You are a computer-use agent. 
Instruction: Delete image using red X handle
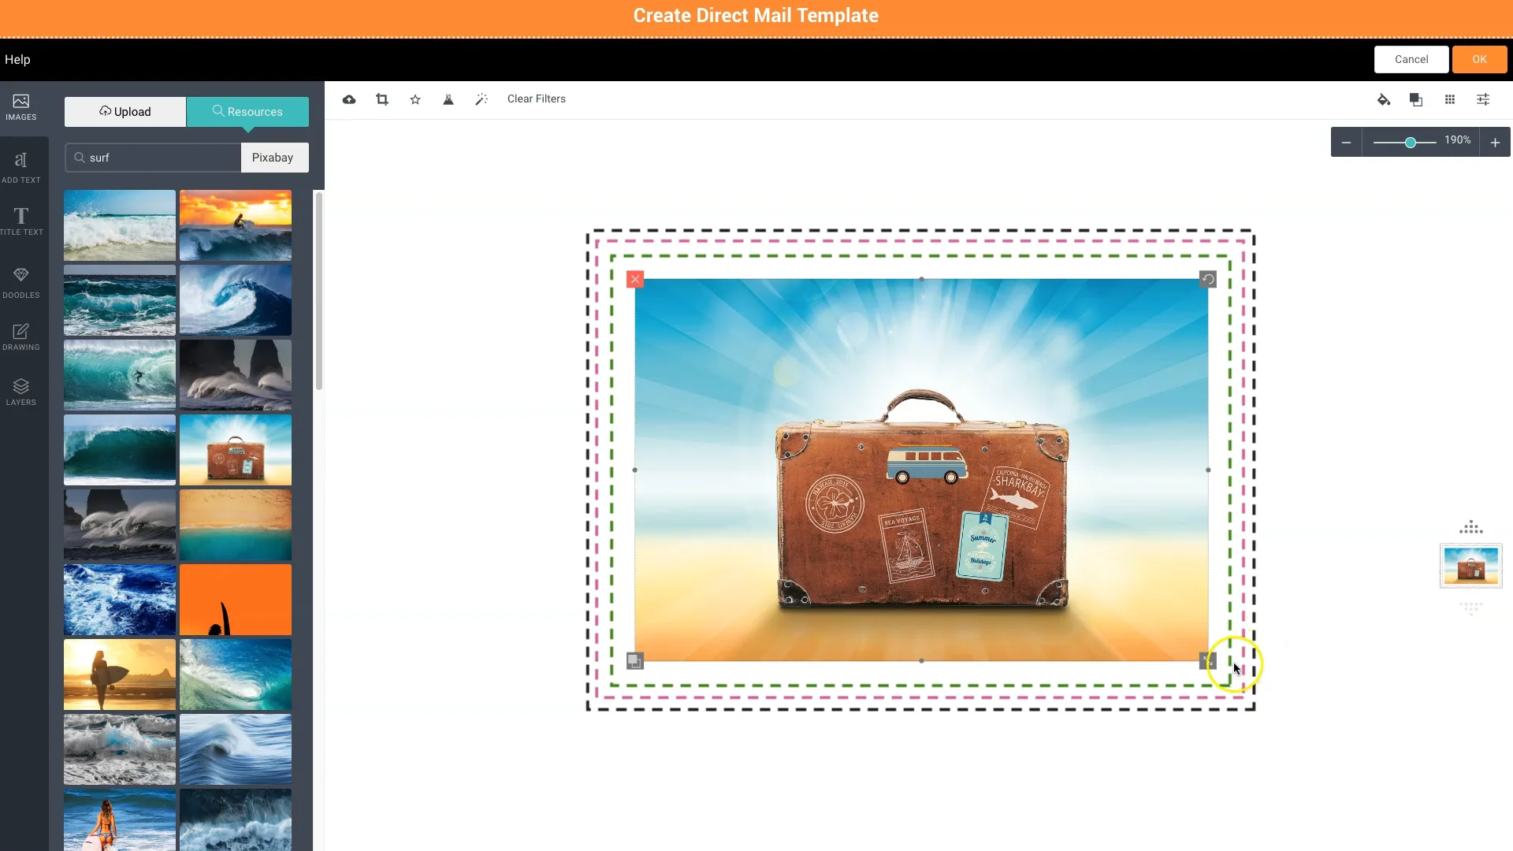coord(635,279)
